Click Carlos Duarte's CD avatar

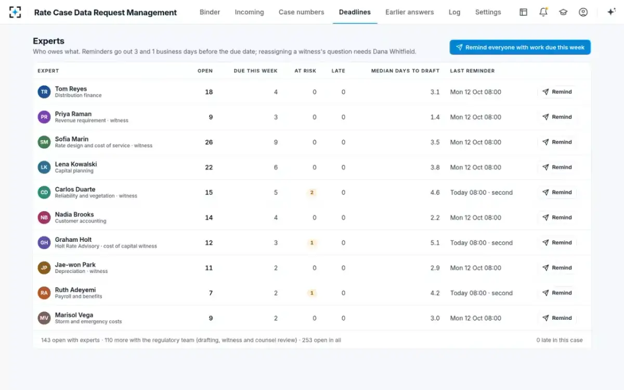point(44,192)
